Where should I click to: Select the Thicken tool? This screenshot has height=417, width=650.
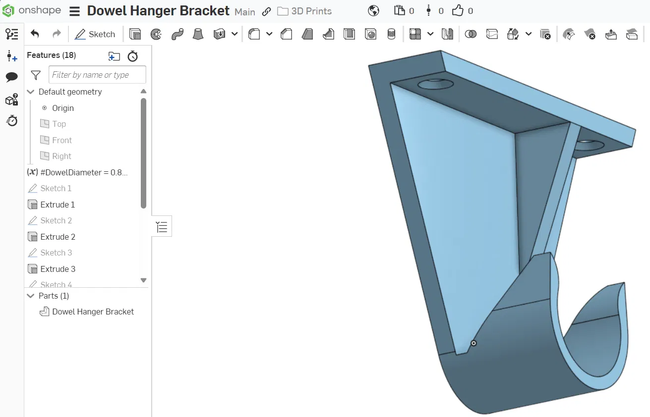tap(219, 34)
